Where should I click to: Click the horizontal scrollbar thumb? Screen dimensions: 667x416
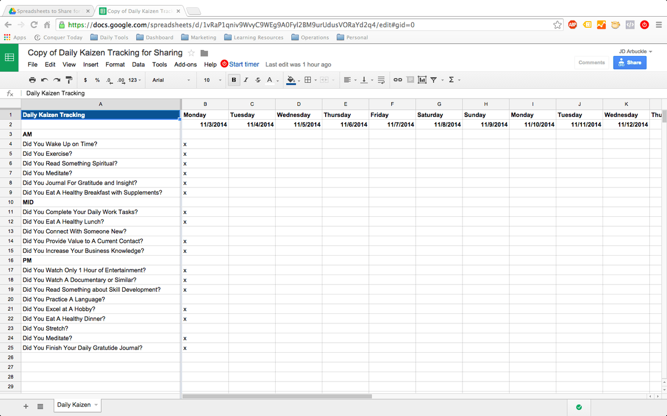click(x=277, y=396)
